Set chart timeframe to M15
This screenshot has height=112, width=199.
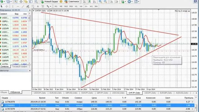[x=66, y=6]
